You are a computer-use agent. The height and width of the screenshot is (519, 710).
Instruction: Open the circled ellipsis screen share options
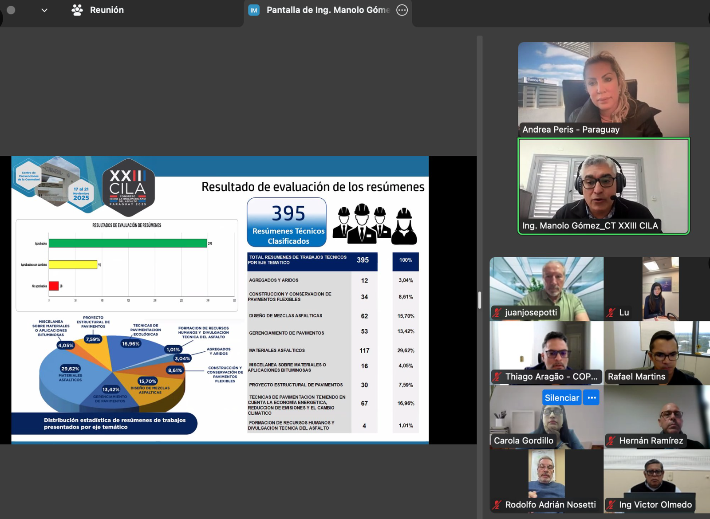coord(402,10)
